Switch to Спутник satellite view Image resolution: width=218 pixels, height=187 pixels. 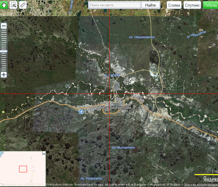[x=192, y=5]
